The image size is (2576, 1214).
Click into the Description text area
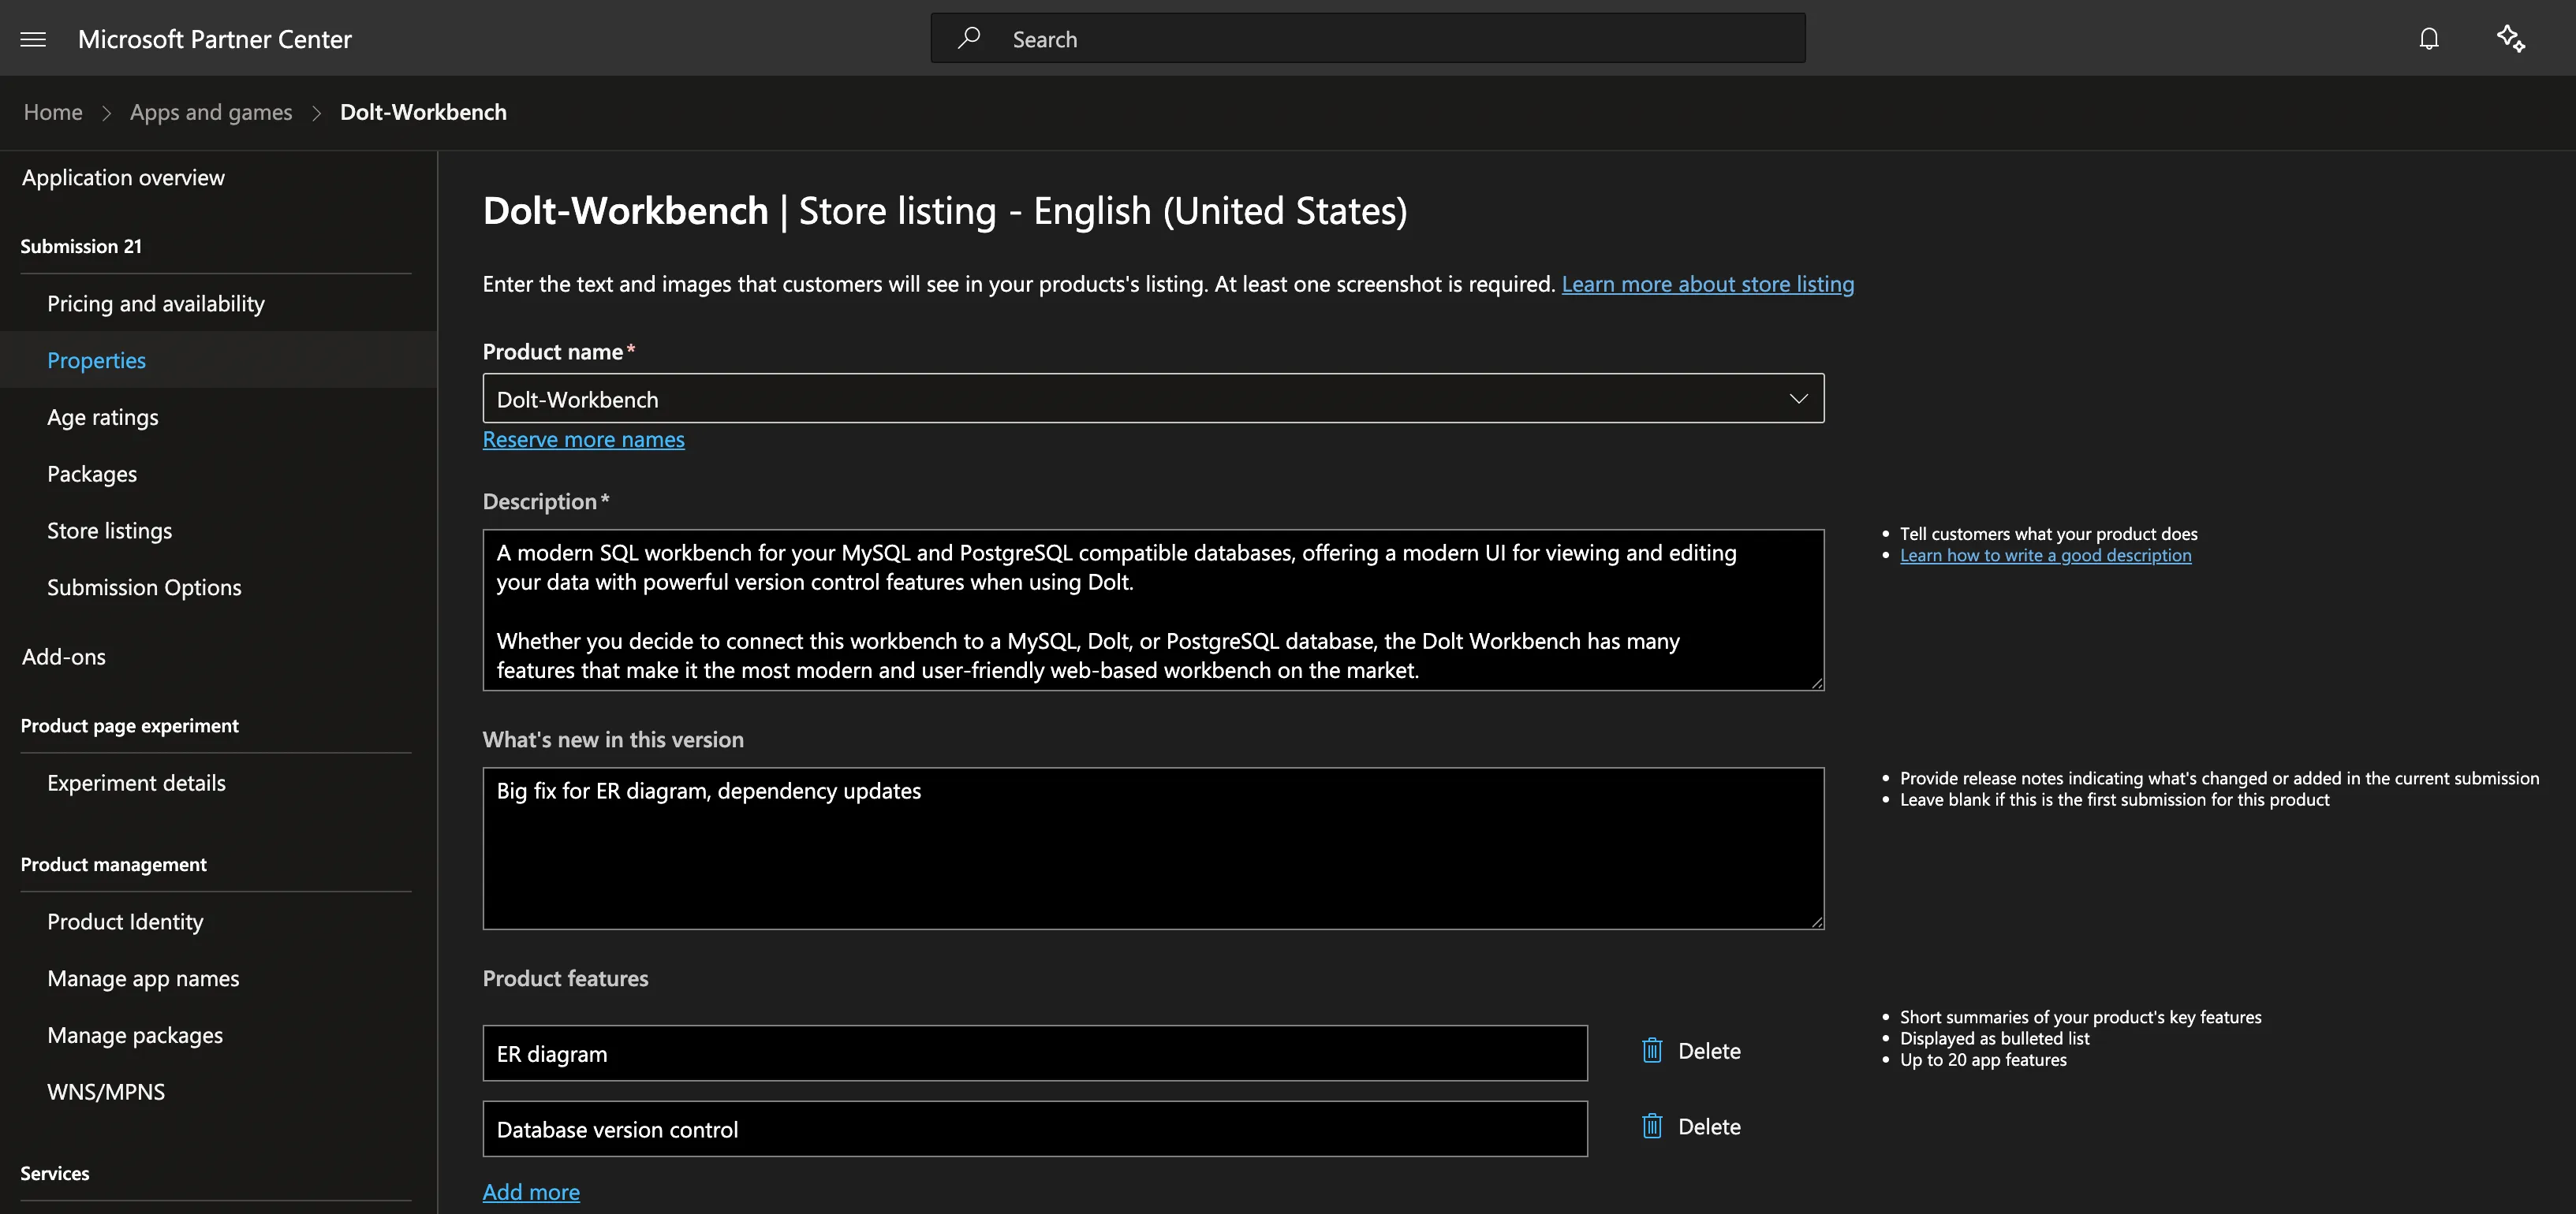click(x=1152, y=609)
